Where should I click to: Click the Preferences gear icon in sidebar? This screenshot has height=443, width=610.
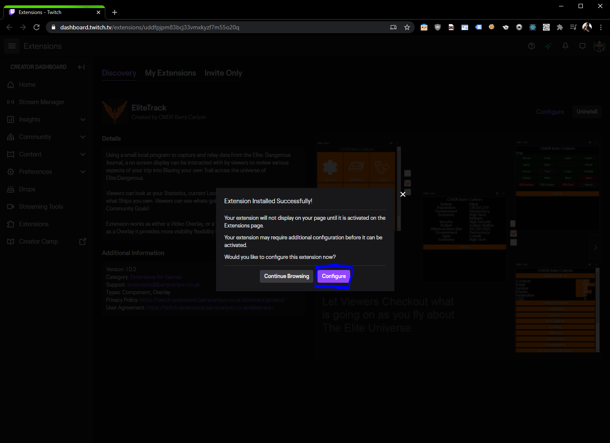(x=11, y=172)
